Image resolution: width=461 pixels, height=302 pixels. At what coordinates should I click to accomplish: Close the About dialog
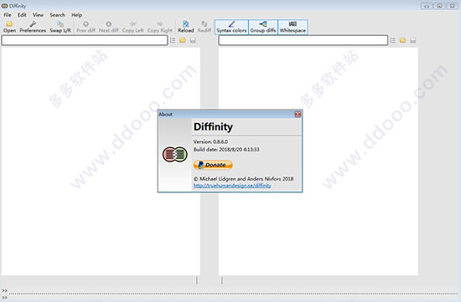[298, 114]
